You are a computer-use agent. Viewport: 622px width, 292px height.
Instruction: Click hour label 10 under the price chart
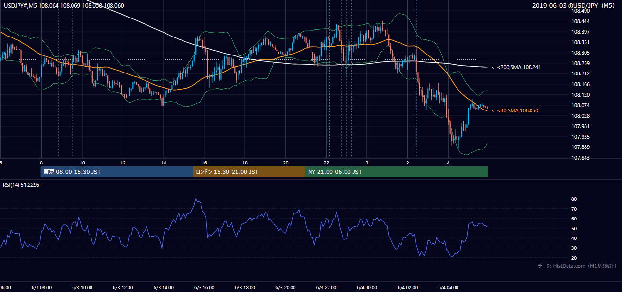pos(82,163)
